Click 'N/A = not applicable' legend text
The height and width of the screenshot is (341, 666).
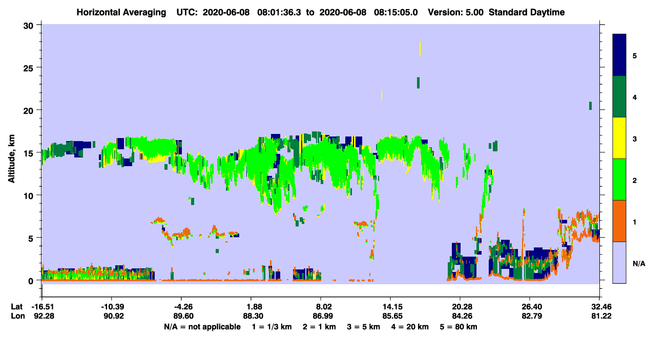202,327
